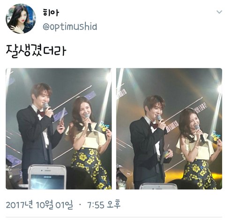
Task: Click the smartphone at left photo's bottom
Action: tap(47, 177)
